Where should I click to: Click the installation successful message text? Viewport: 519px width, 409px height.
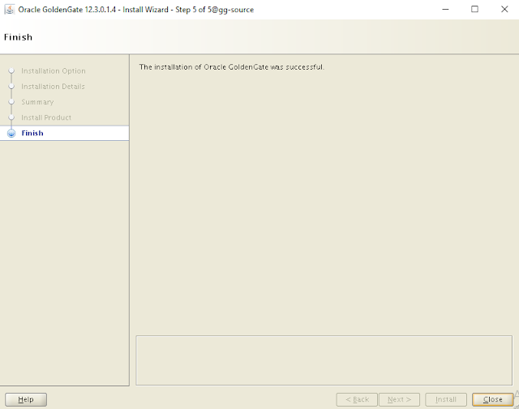(x=231, y=66)
